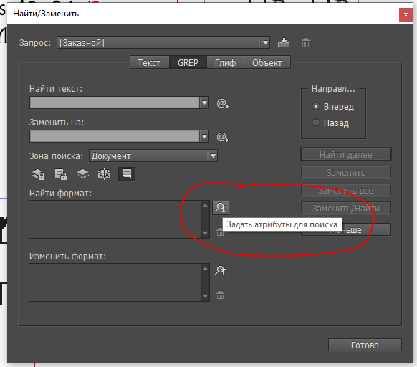The height and width of the screenshot is (367, 417).
Task: Toggle include locked layers icon
Action: [x=38, y=174]
